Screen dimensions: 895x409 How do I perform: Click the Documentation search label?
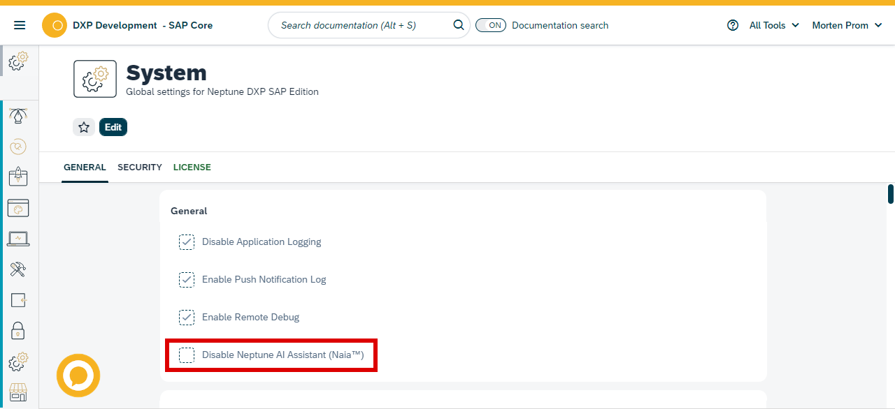[x=560, y=25]
